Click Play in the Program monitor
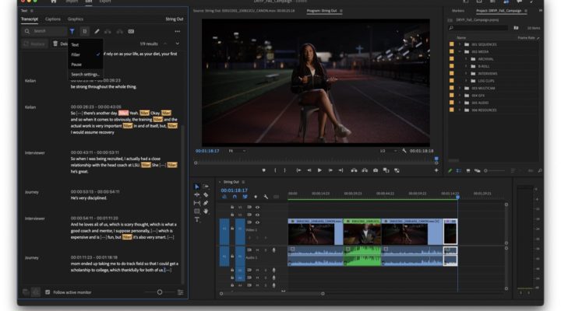The image size is (561, 311). [319, 171]
